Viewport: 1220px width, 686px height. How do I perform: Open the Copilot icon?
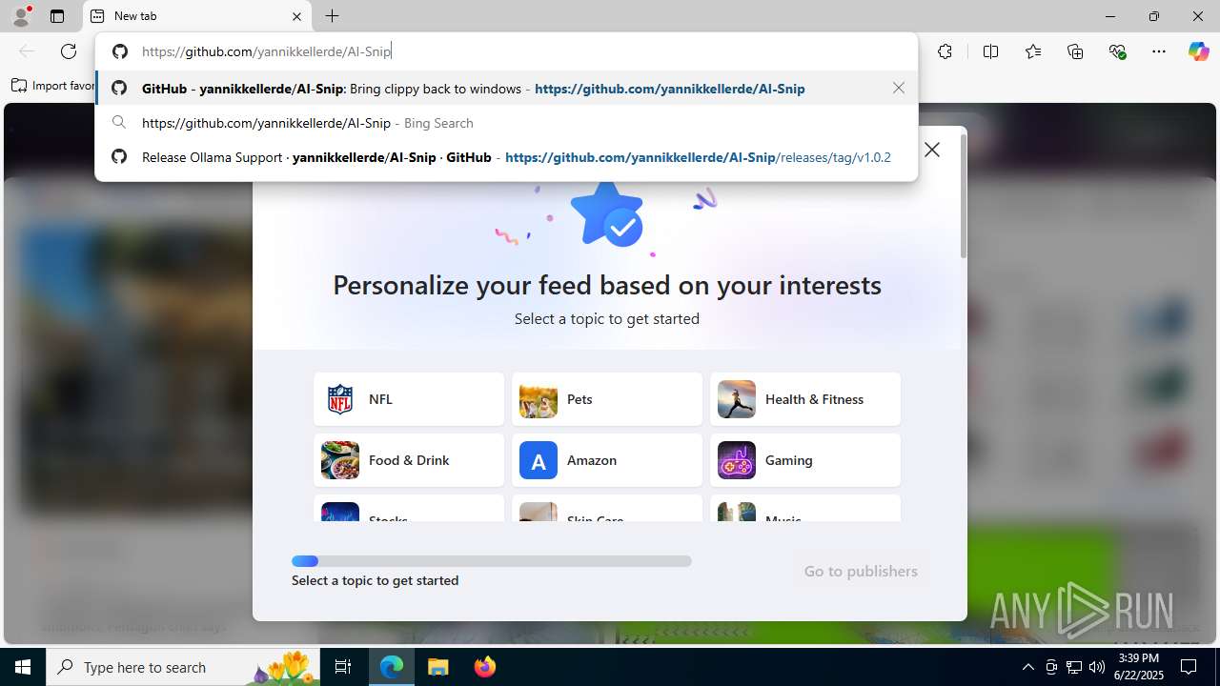click(1198, 51)
